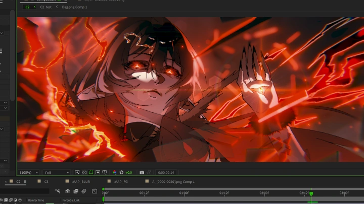This screenshot has width=364, height=204.
Task: Click the Reset Exposure aperture icon
Action: pyautogui.click(x=121, y=172)
